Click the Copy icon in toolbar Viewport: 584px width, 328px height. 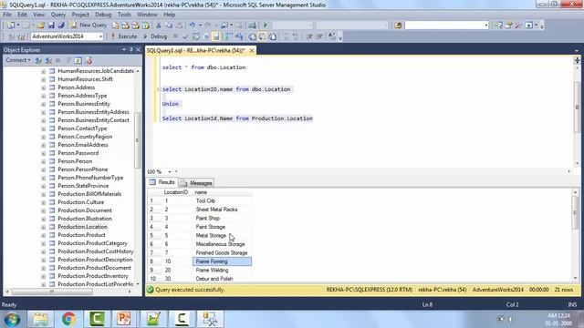(x=169, y=26)
